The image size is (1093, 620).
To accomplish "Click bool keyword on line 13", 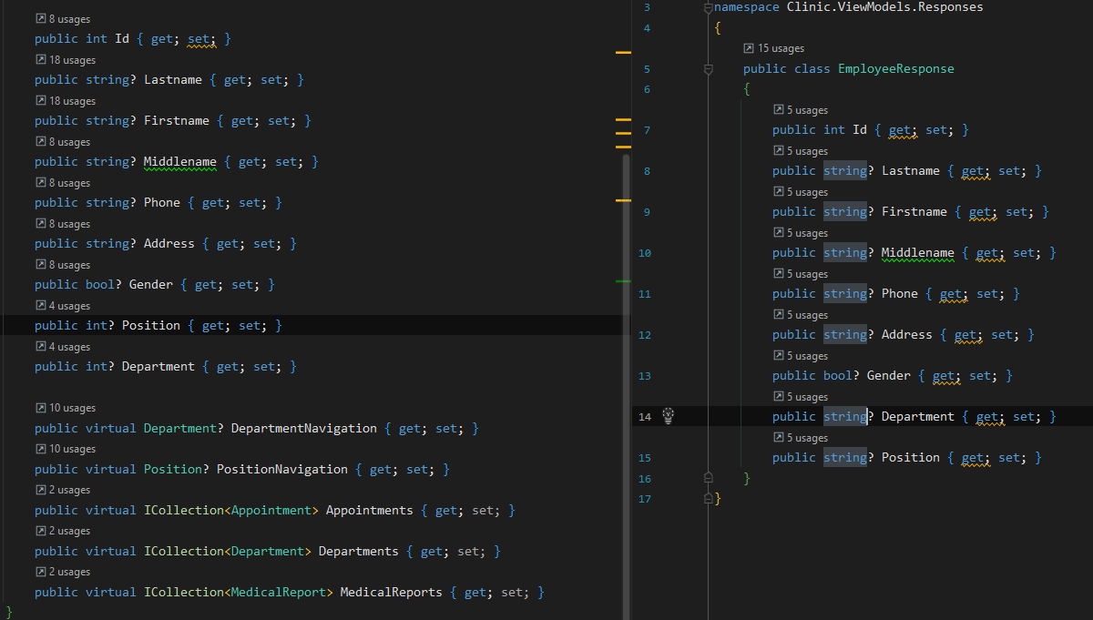I will click(x=838, y=375).
